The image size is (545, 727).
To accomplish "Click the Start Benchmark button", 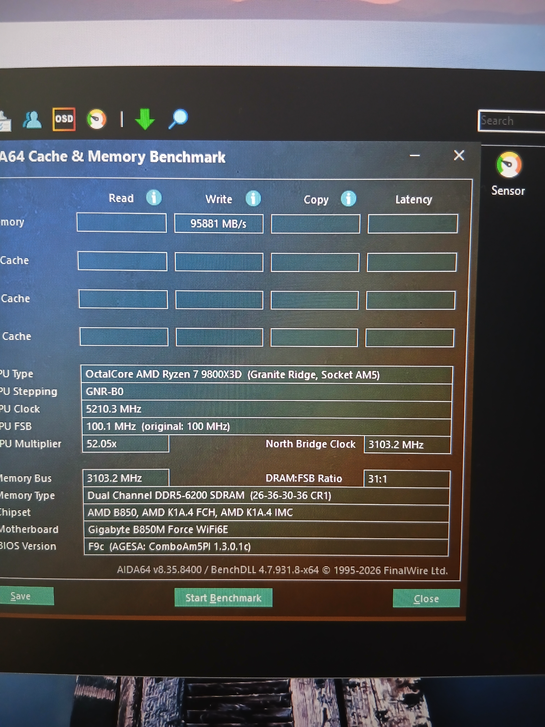I will coord(223,598).
